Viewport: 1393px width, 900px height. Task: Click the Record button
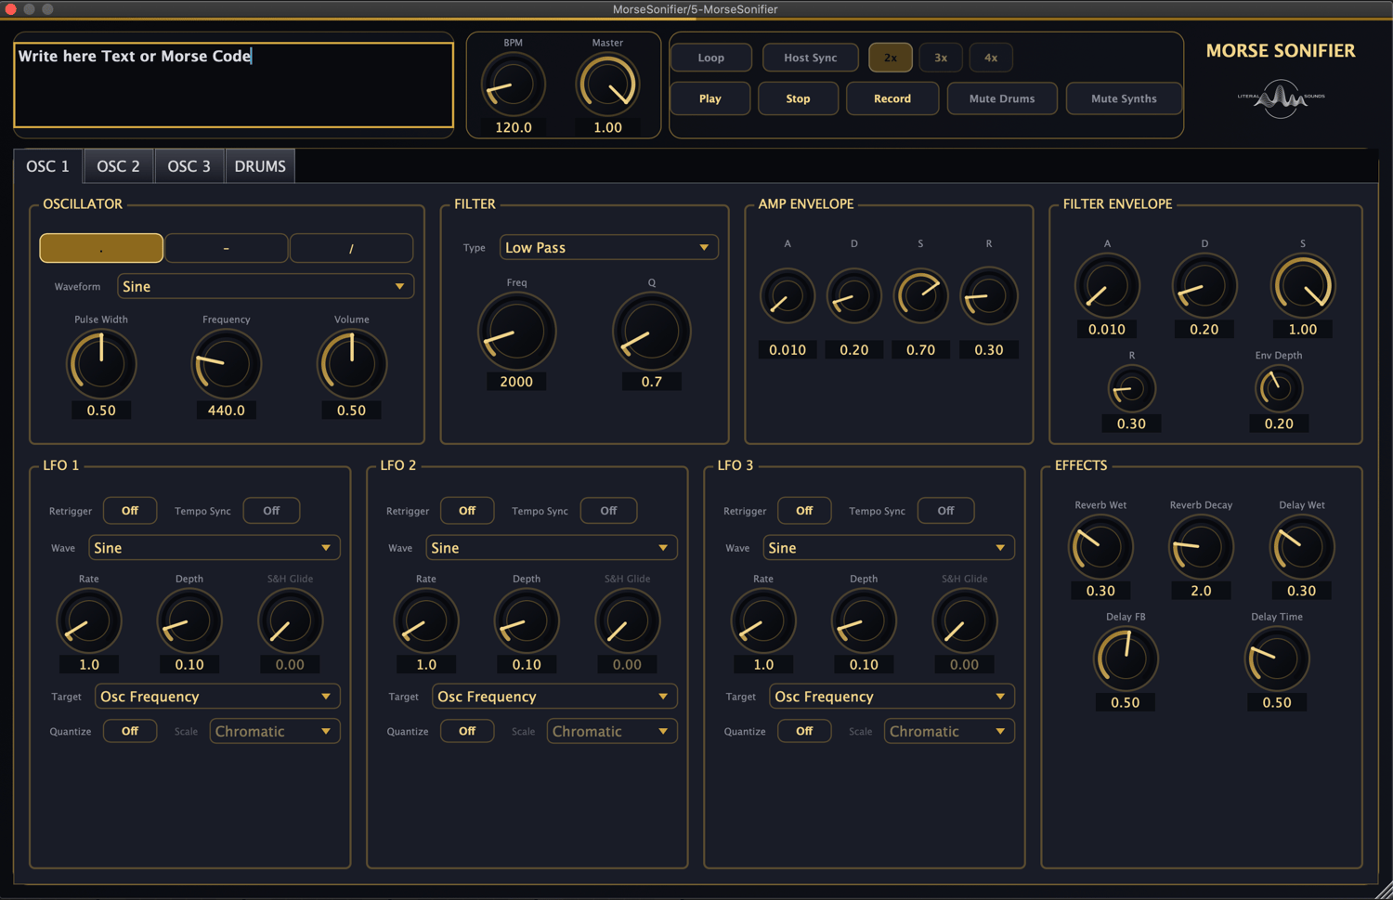(892, 98)
